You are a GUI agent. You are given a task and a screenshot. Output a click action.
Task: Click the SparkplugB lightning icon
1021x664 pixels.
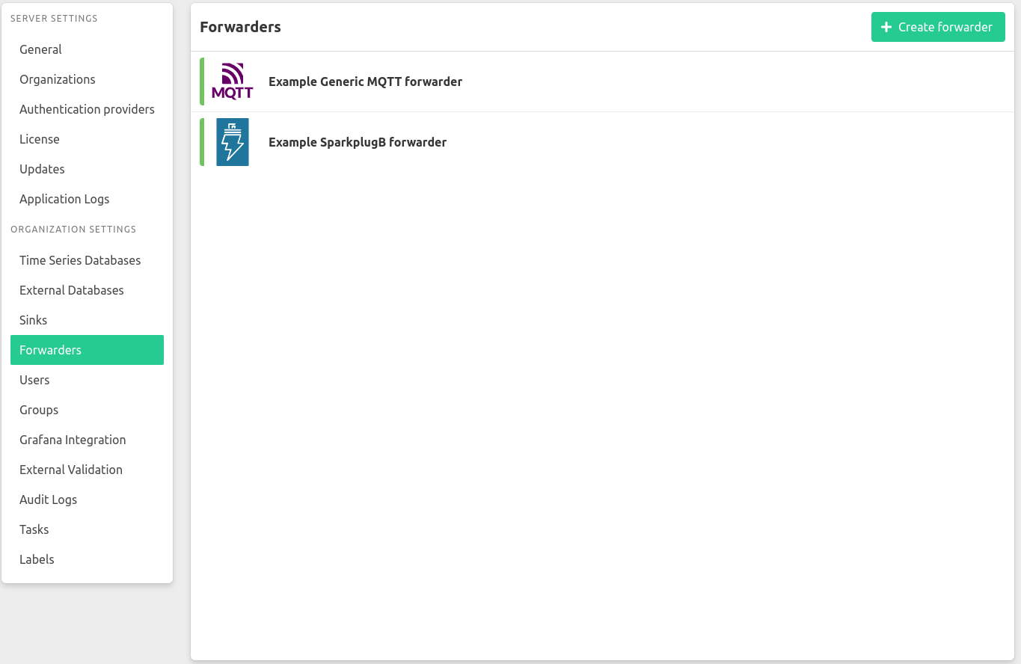(233, 142)
